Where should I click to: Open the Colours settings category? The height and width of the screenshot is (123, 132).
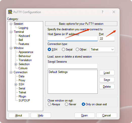click(x=23, y=68)
